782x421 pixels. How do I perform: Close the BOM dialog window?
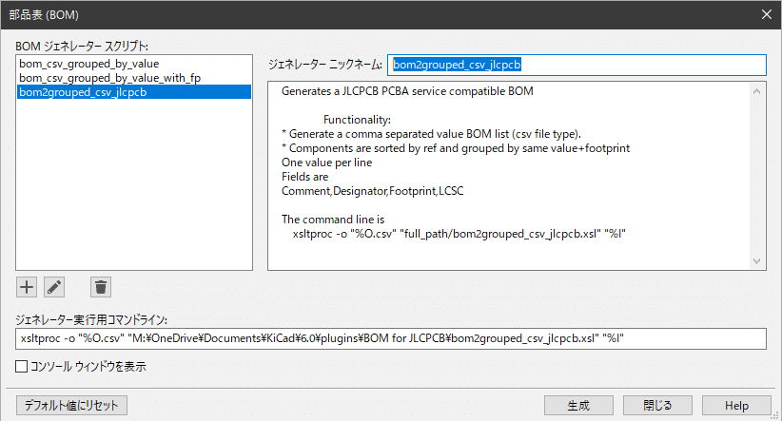point(767,14)
